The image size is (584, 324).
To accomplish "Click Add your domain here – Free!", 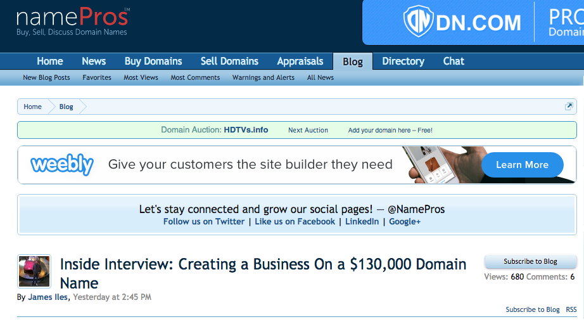I will 390,130.
